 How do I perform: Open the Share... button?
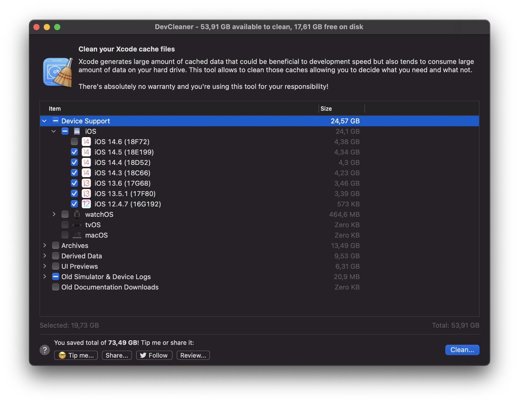[117, 355]
